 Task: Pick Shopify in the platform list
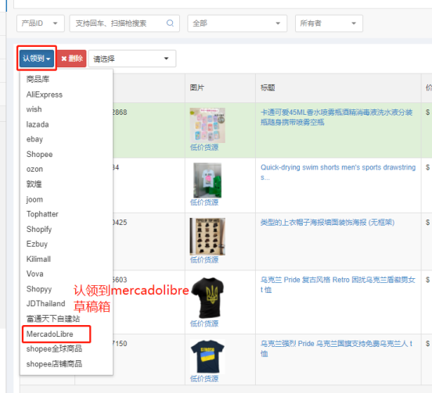click(x=39, y=229)
